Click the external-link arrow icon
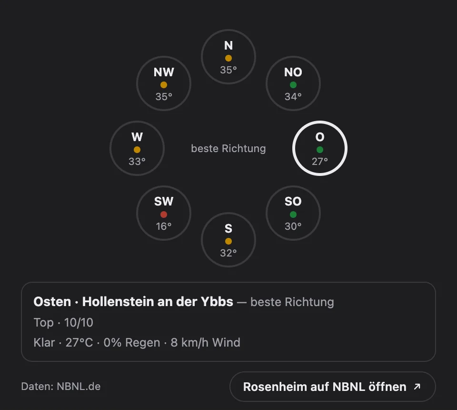This screenshot has width=457, height=410. pos(417,387)
